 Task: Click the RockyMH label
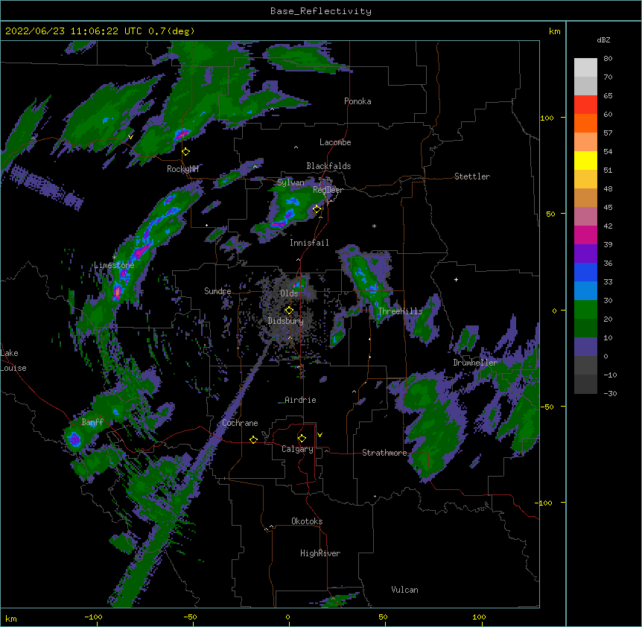coord(182,169)
